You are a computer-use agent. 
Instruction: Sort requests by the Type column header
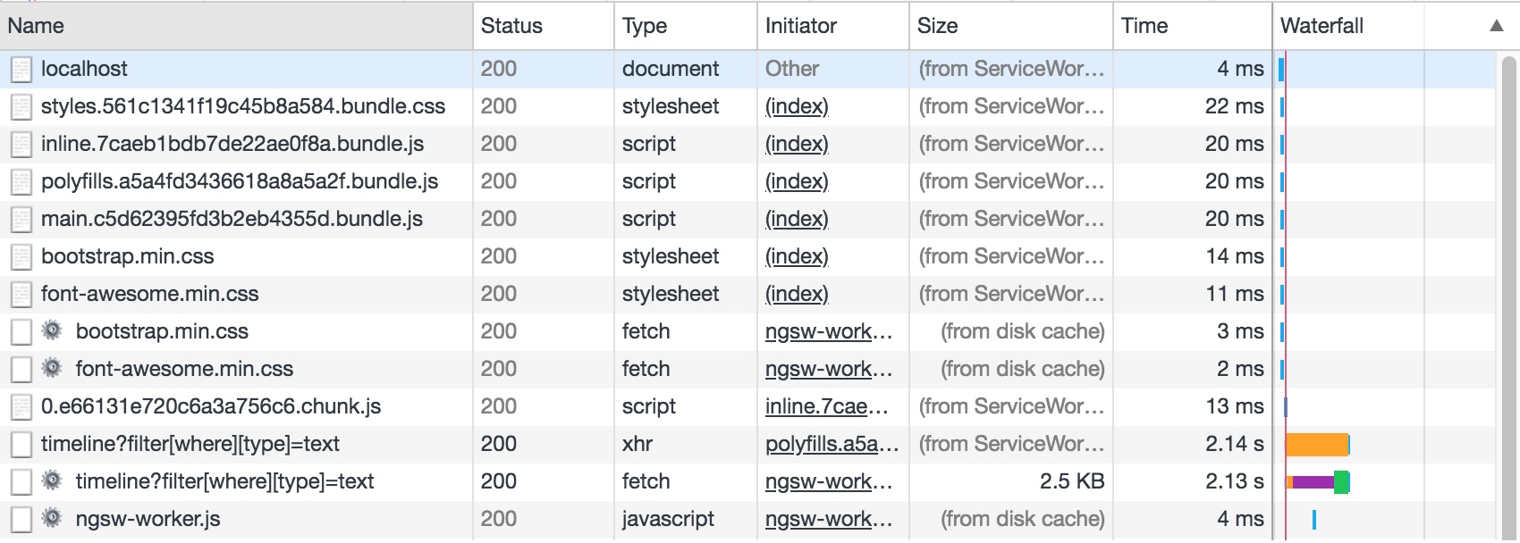click(686, 26)
